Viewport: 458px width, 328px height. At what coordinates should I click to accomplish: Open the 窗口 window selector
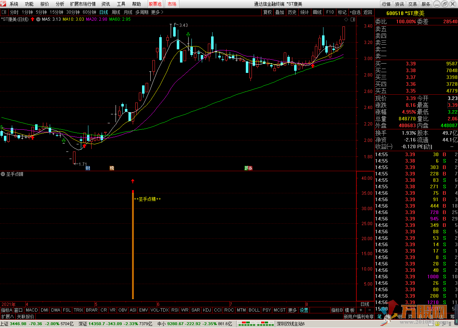(19, 310)
